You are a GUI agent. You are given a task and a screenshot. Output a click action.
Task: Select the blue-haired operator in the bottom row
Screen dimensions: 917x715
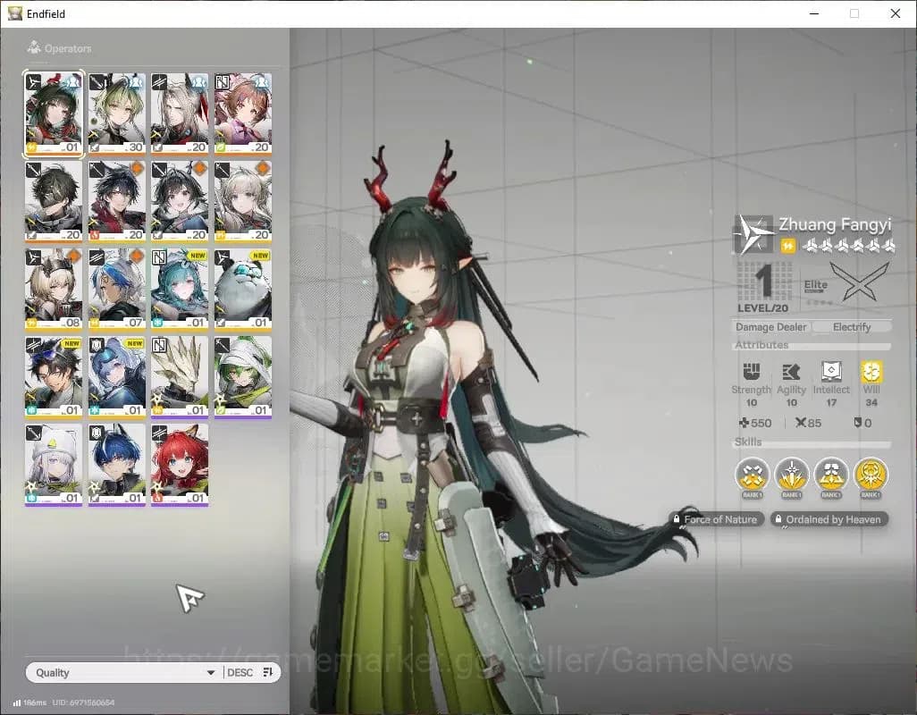point(117,465)
